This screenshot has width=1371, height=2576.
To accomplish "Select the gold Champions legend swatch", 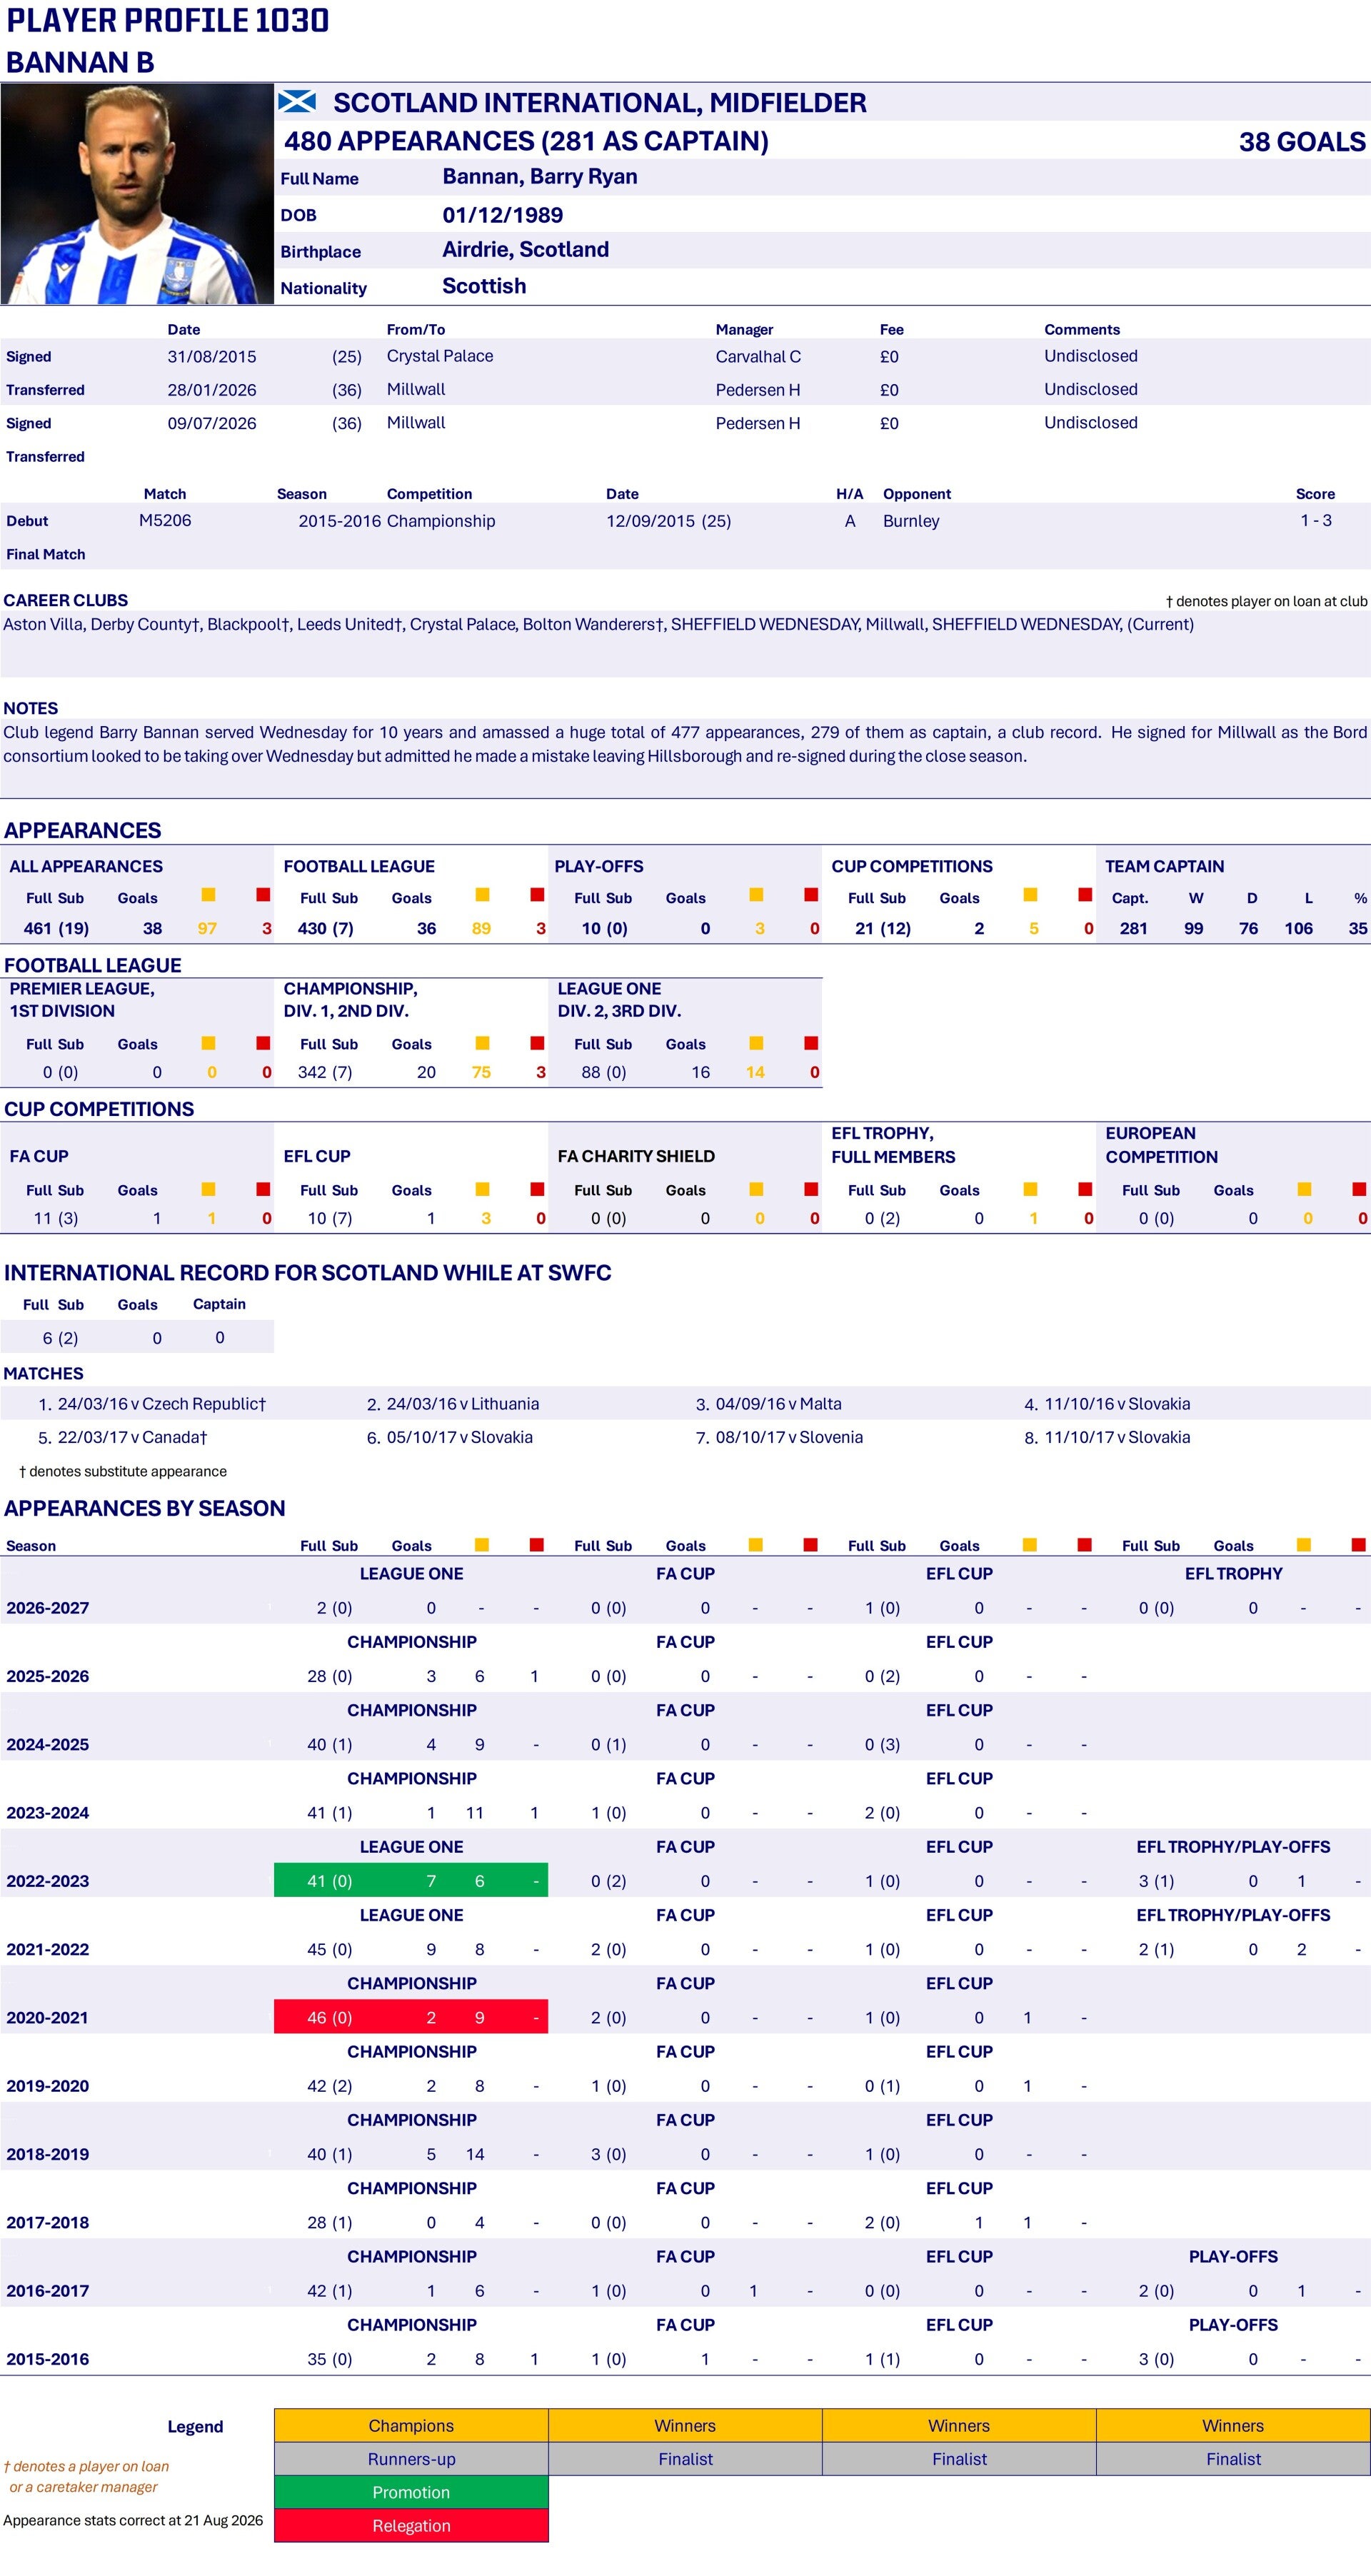I will tap(411, 2425).
